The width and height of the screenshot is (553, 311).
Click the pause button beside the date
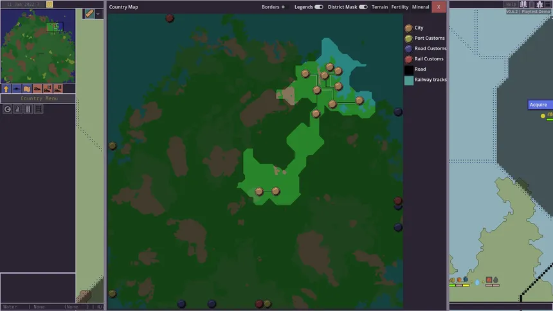(50, 4)
